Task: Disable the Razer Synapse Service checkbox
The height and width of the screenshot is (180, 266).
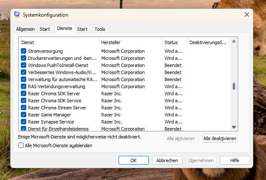Action: coord(24,122)
